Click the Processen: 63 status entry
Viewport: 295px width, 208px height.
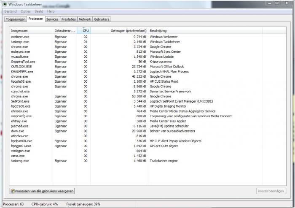click(13, 204)
